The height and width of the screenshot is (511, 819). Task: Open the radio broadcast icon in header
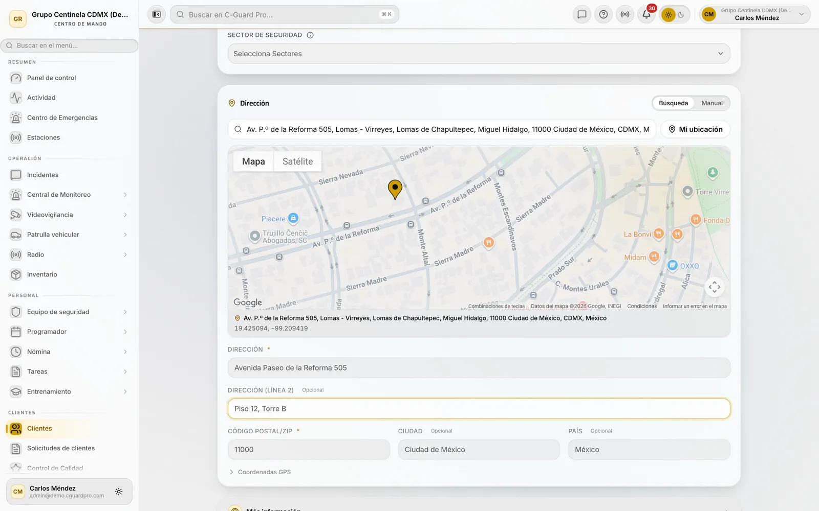(x=625, y=14)
